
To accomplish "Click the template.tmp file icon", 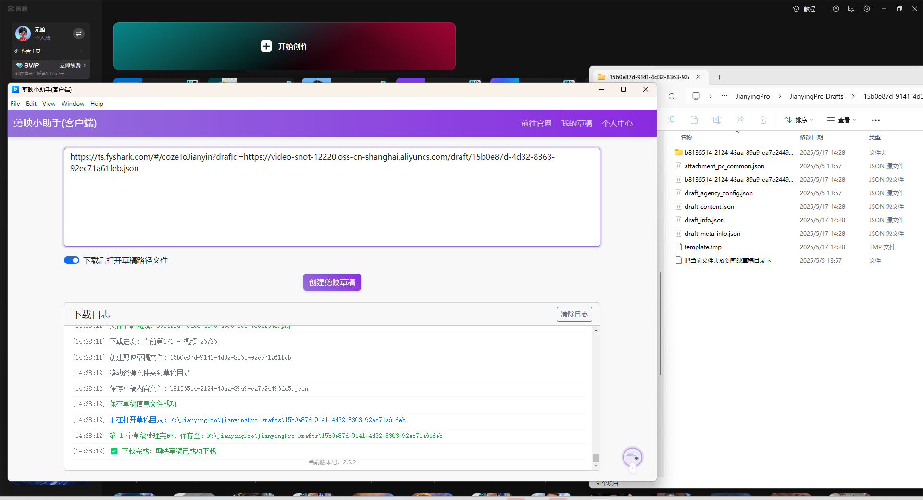I will 679,247.
